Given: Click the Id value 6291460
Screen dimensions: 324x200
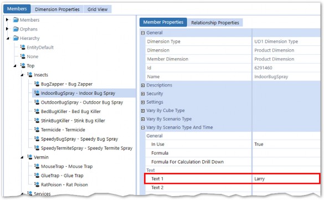Looking at the screenshot, I should pyautogui.click(x=263, y=68).
